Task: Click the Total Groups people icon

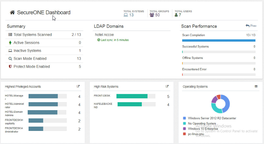Action: click(x=152, y=15)
